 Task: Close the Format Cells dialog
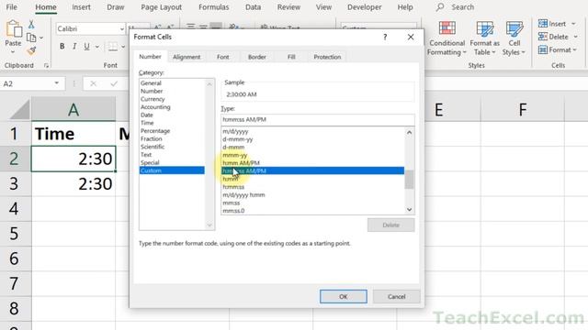(411, 37)
